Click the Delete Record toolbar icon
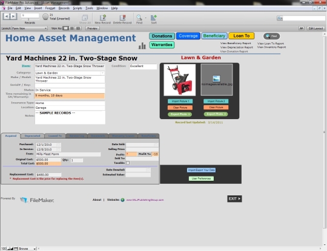Image resolution: width=327 pixels, height=251 pixels. 122,18
